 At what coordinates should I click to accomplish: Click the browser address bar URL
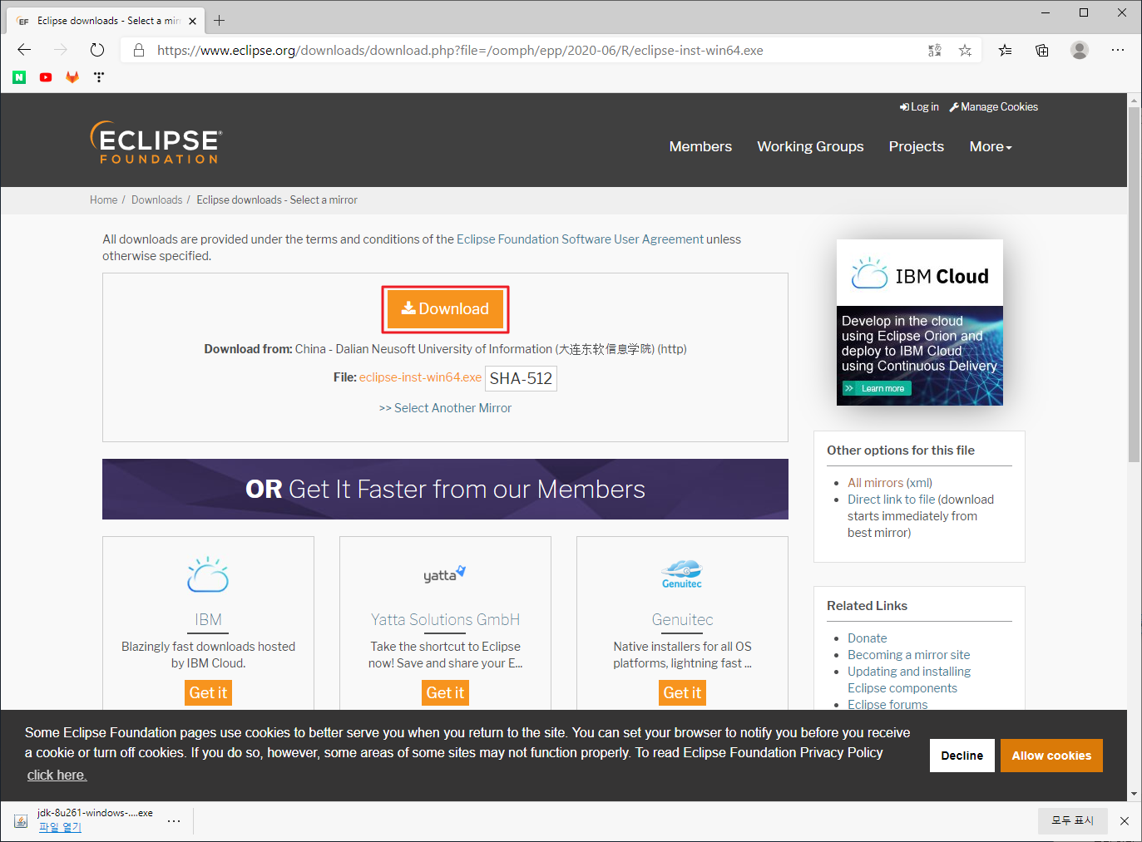[x=460, y=51]
